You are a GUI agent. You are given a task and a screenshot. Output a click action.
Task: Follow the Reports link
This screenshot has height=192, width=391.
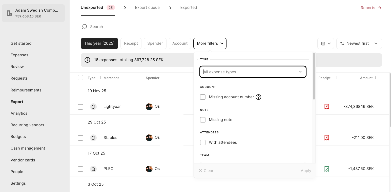(x=371, y=8)
